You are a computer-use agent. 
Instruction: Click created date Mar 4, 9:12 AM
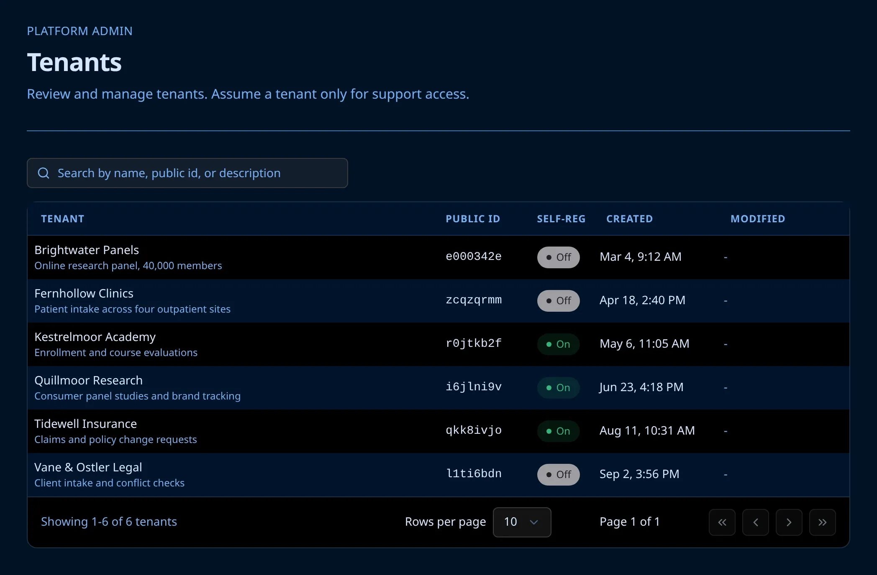coord(641,257)
